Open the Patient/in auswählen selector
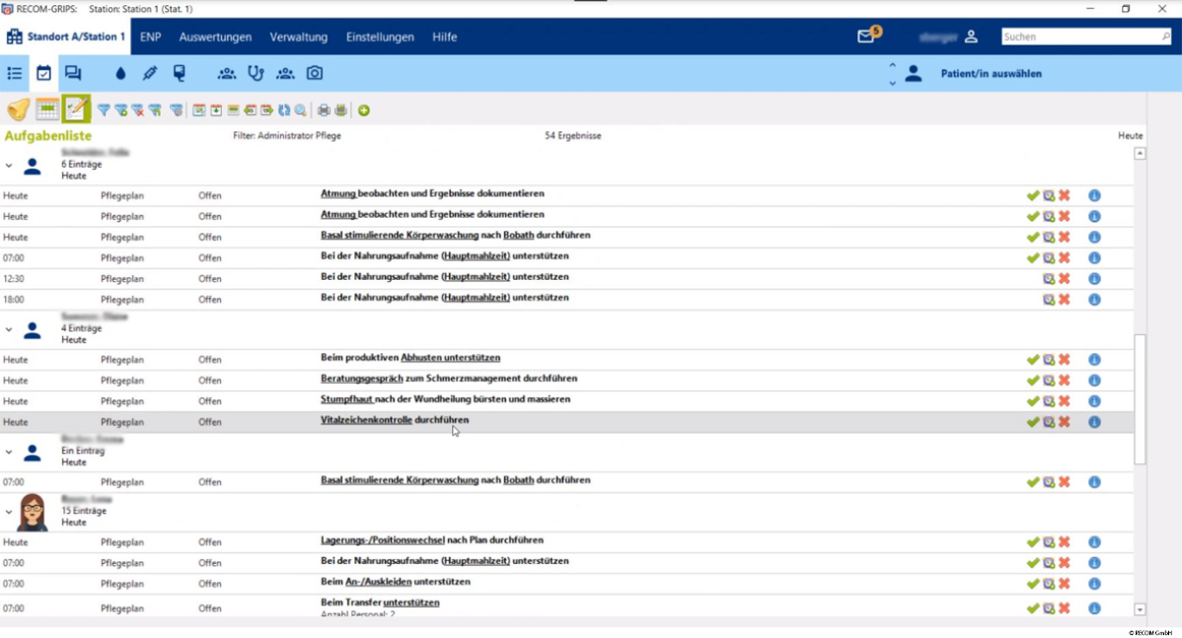The width and height of the screenshot is (1182, 638). click(x=990, y=73)
